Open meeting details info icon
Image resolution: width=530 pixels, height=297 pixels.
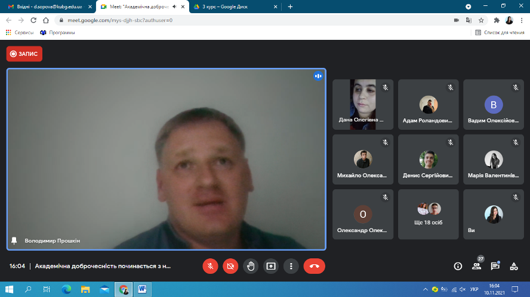click(458, 266)
